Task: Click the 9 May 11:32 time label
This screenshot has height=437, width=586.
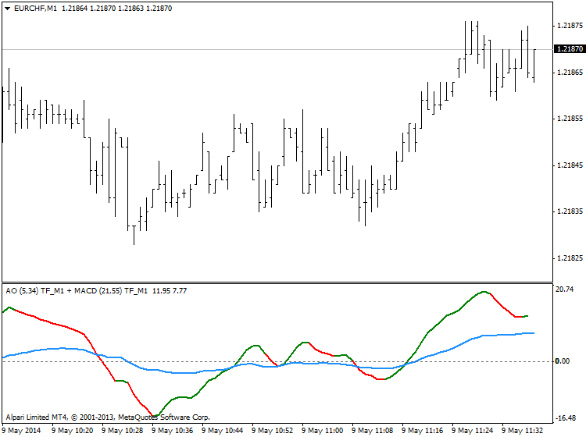Action: pyautogui.click(x=524, y=431)
